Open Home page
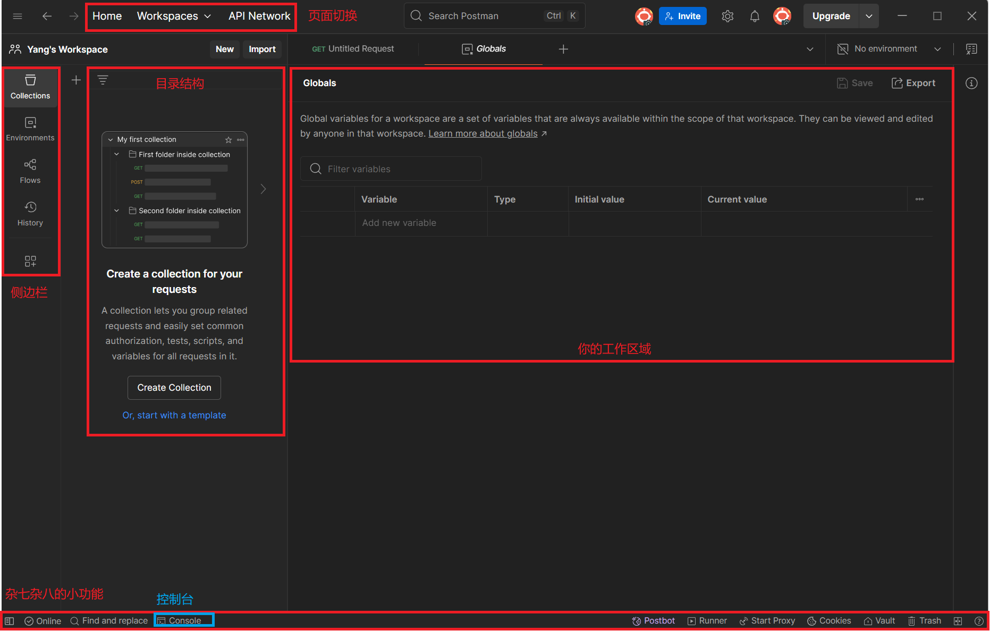Viewport: 990px width, 631px height. pyautogui.click(x=107, y=16)
